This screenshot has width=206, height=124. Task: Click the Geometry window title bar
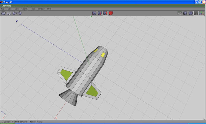[x=103, y=6]
